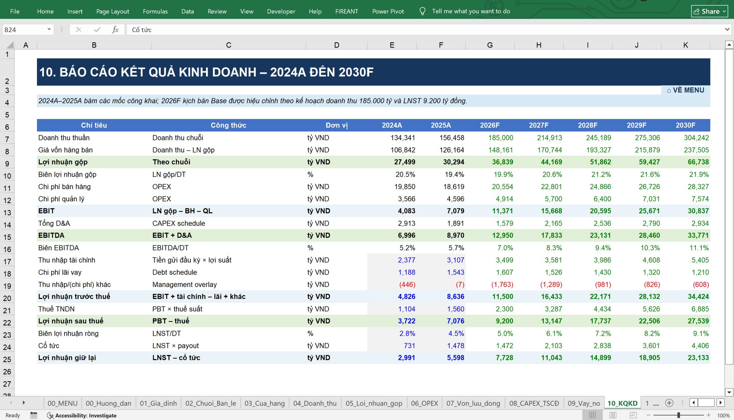Click Accessibility: Investigate in status bar
Image resolution: width=734 pixels, height=420 pixels.
(82, 415)
